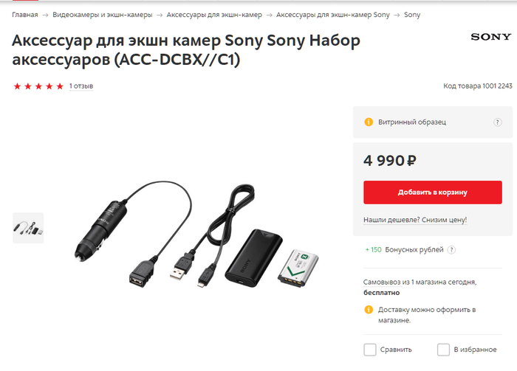Click the fifth rating star

pyautogui.click(x=60, y=86)
